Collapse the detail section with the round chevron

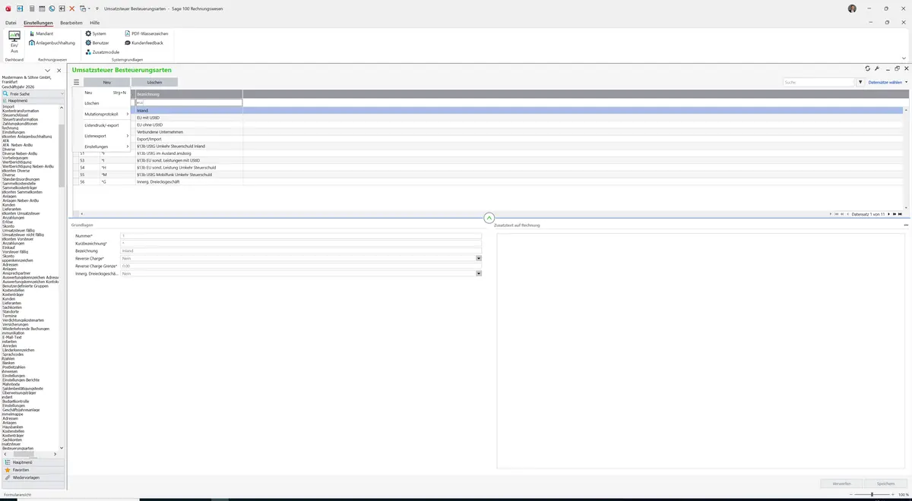[489, 218]
